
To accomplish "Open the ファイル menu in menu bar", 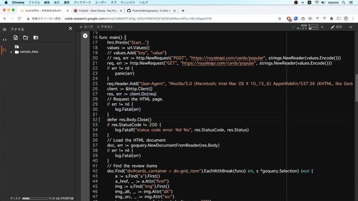I will click(34, 2).
